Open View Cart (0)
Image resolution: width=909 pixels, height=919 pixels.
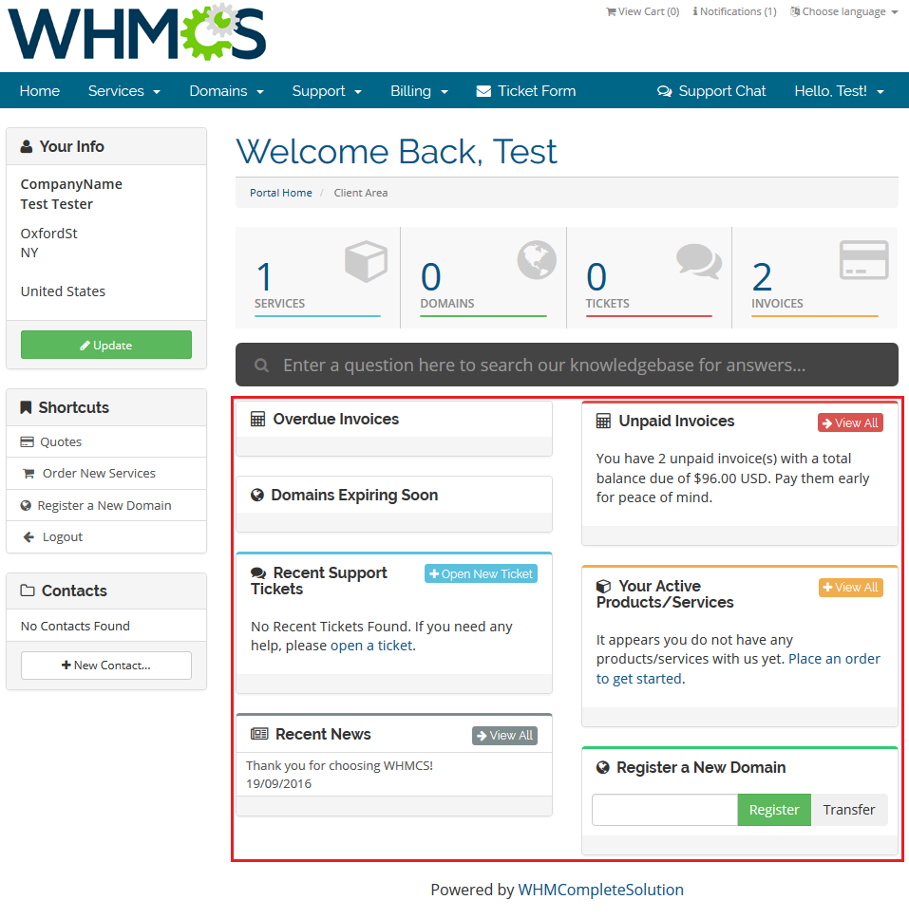pyautogui.click(x=642, y=11)
